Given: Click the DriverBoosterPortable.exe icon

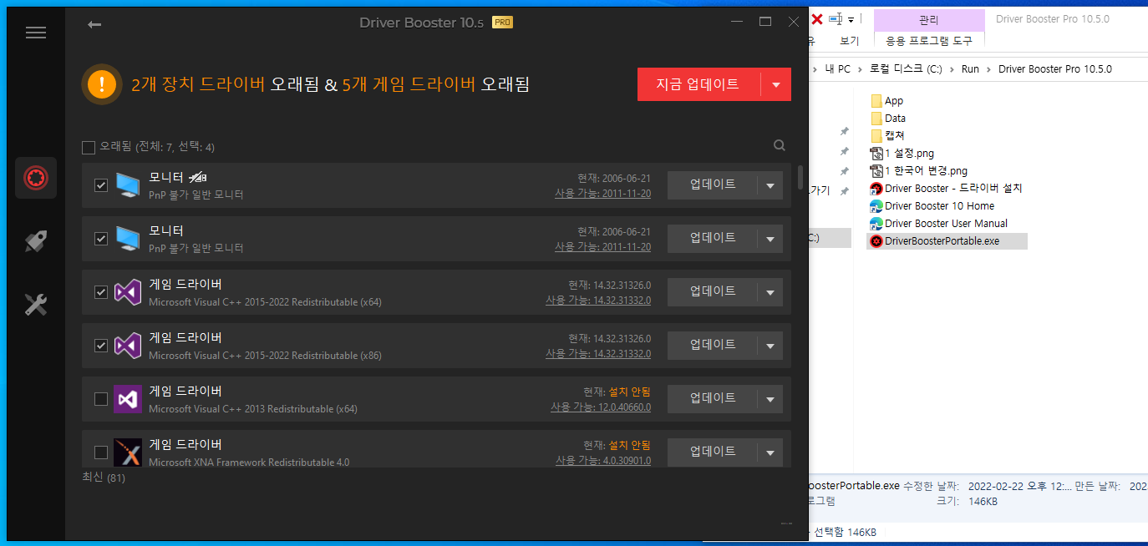Looking at the screenshot, I should (876, 241).
